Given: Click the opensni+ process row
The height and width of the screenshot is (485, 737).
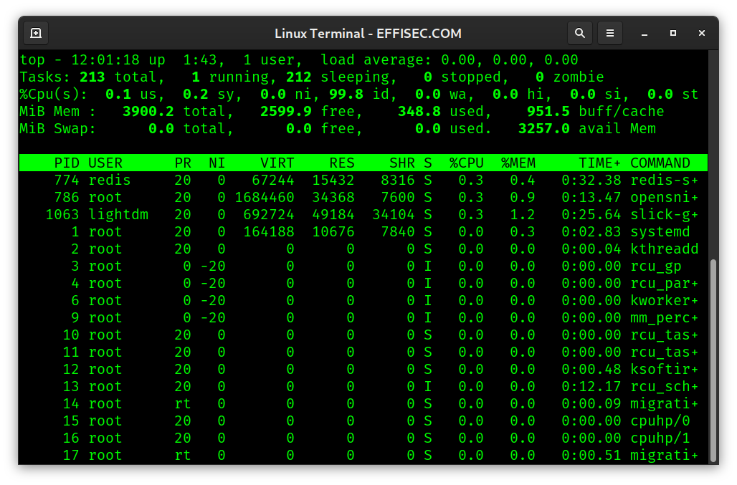Looking at the screenshot, I should 358,197.
